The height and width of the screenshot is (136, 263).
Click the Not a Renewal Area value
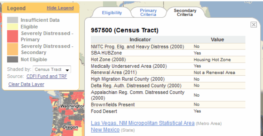(x=214, y=73)
